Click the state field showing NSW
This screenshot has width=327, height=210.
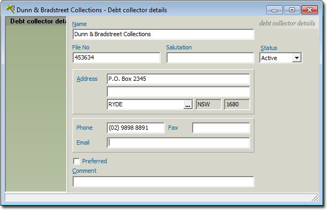(x=209, y=104)
